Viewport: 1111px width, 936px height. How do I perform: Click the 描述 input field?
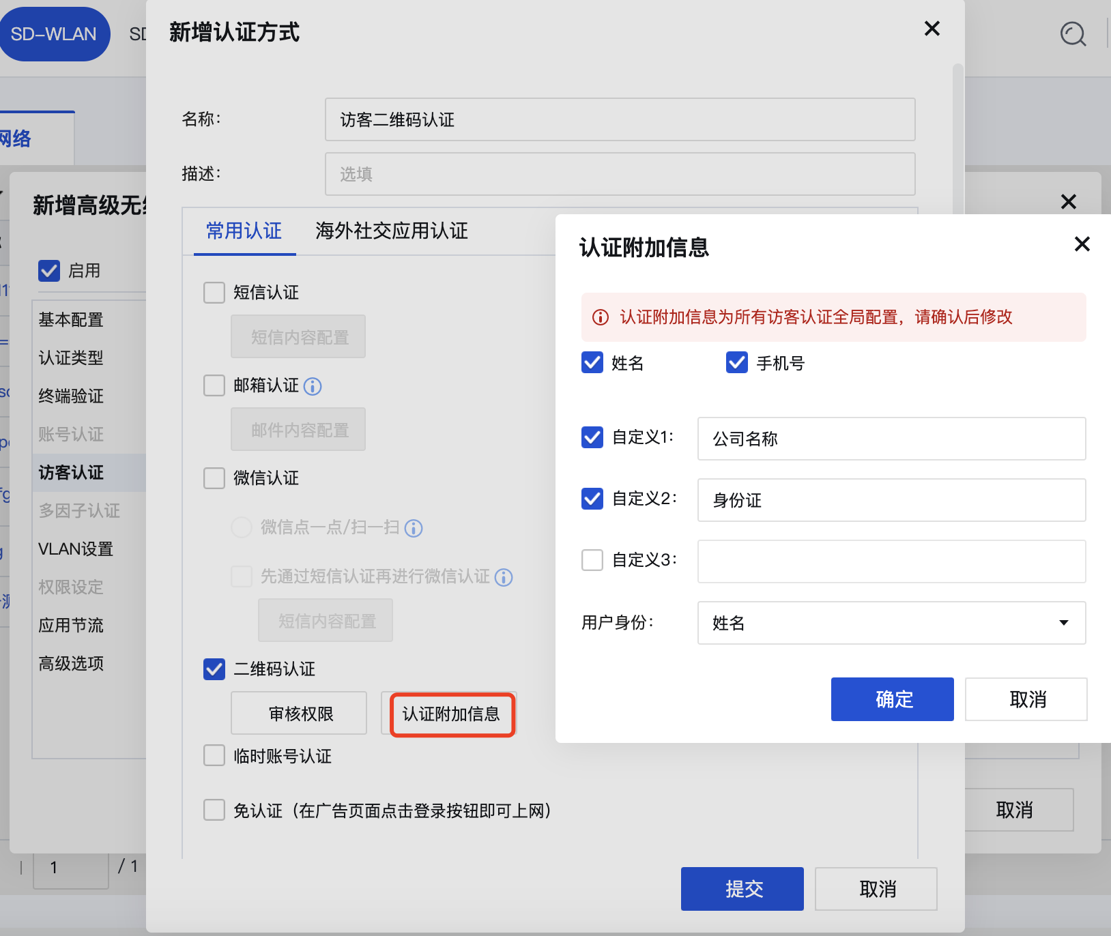click(x=620, y=174)
